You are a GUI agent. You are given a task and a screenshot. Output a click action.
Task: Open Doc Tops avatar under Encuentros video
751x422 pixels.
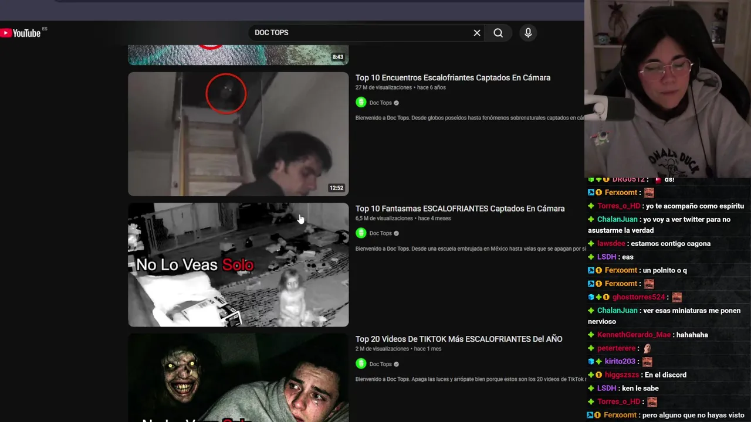click(x=361, y=103)
